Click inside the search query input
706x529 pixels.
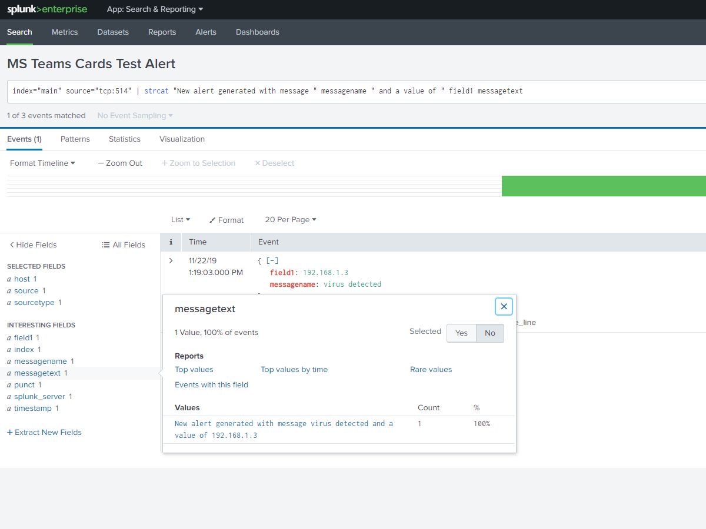tap(357, 91)
